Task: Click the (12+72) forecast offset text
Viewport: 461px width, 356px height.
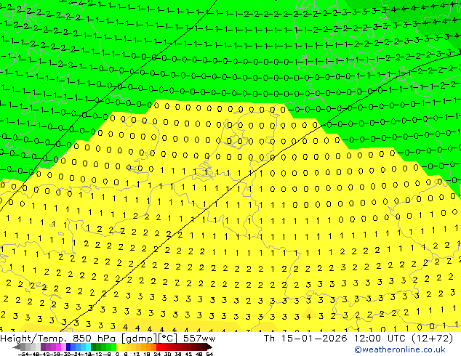Action: (432, 339)
